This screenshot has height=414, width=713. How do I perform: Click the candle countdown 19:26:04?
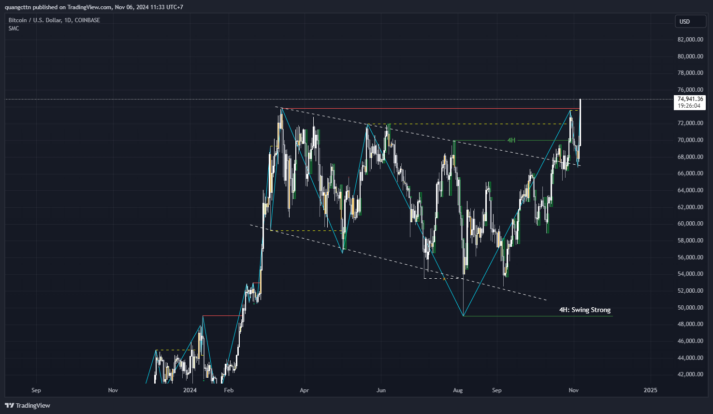[689, 106]
